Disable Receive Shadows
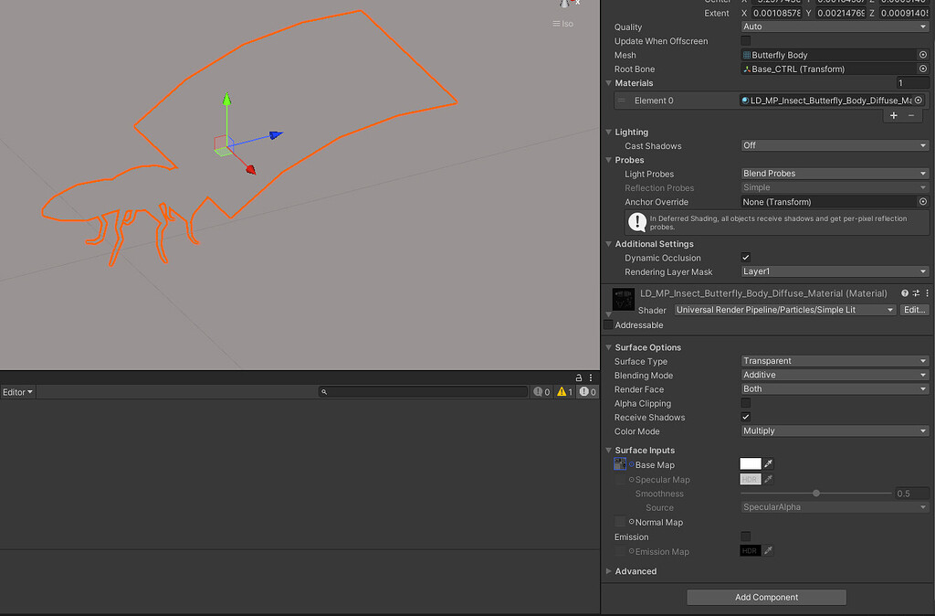The height and width of the screenshot is (616, 935). 745,417
